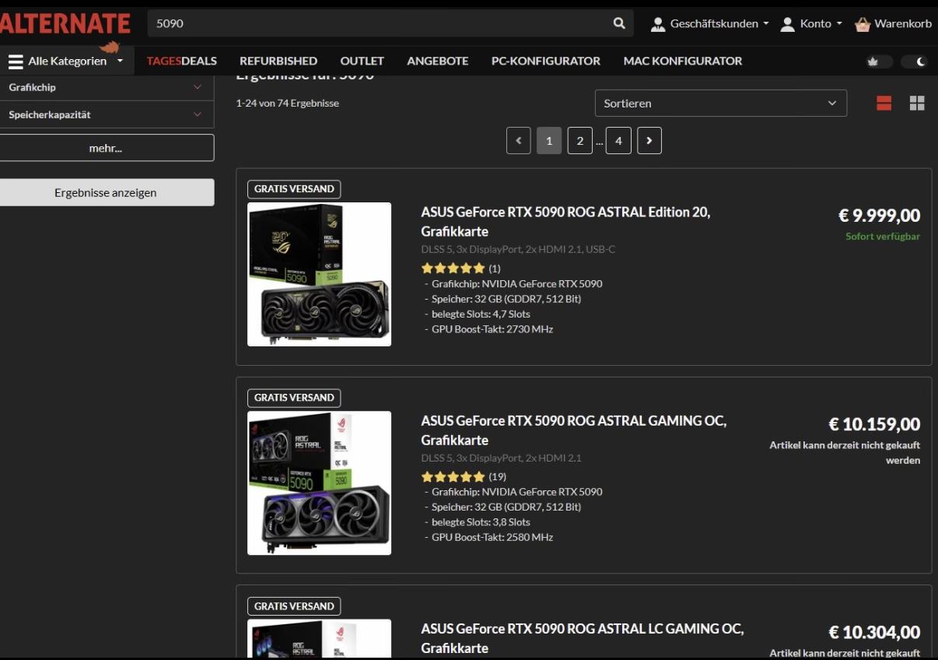Go to the ALTERNATE home logo
The width and height of the screenshot is (938, 660).
tap(65, 23)
